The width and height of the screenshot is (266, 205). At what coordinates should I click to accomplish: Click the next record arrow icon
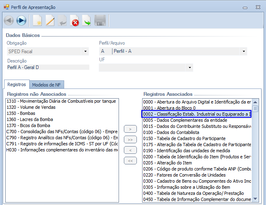pyautogui.click(x=21, y=20)
